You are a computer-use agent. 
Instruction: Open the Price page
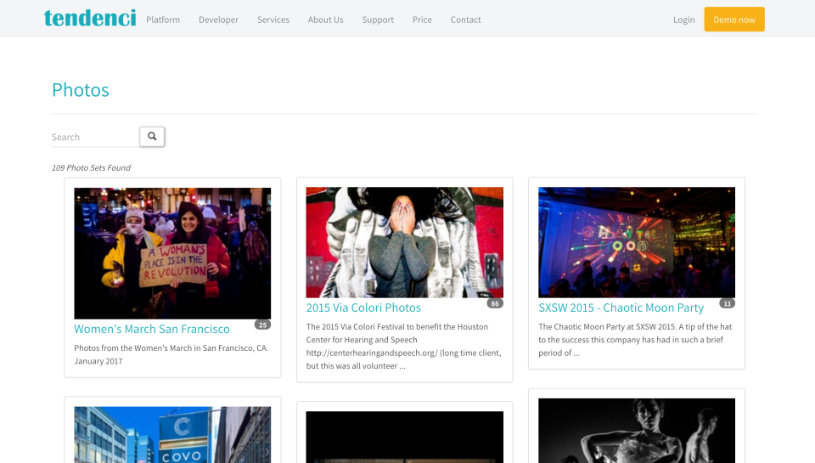point(422,20)
